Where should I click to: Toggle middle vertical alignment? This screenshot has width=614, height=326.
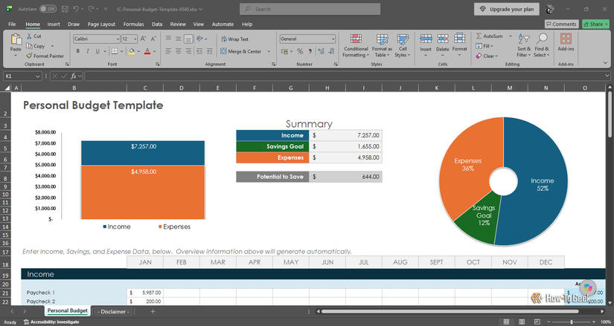(x=178, y=39)
